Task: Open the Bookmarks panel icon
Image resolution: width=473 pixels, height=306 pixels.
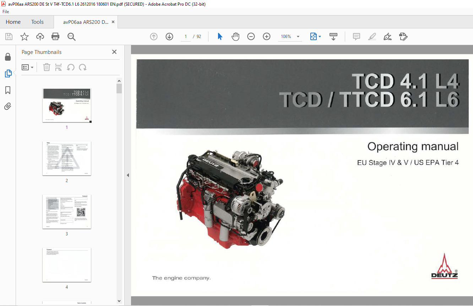Action: [8, 90]
